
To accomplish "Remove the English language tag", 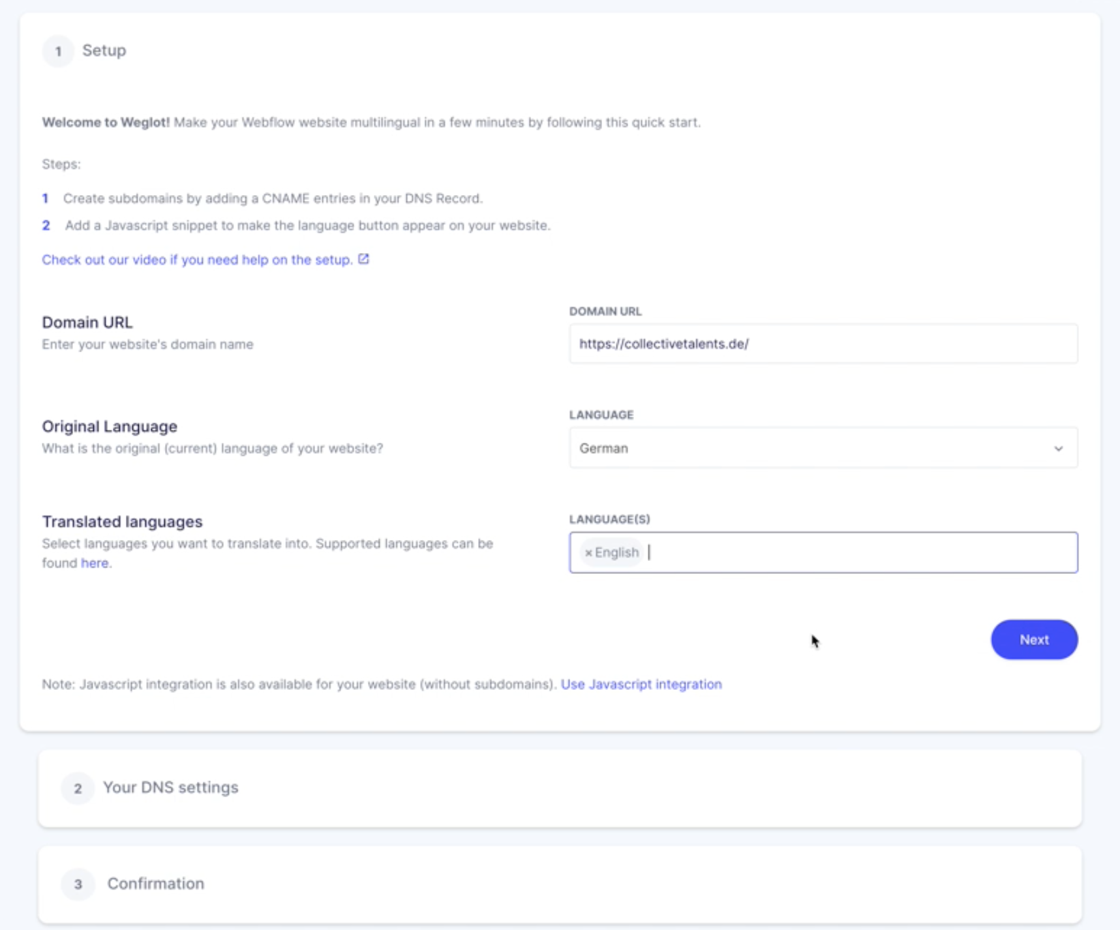I will (x=588, y=553).
